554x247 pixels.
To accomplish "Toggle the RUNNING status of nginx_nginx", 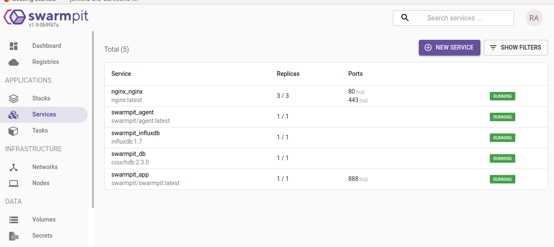I will point(502,96).
